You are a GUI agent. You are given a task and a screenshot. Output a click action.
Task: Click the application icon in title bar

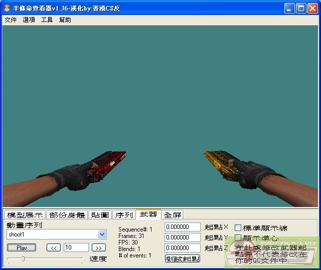tap(7, 8)
